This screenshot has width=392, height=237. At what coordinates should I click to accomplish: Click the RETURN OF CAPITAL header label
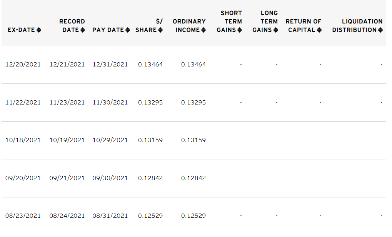click(303, 26)
